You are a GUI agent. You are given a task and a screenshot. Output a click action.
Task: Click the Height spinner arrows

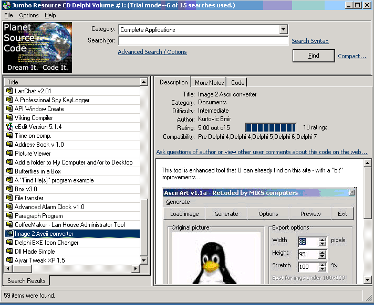322,254
